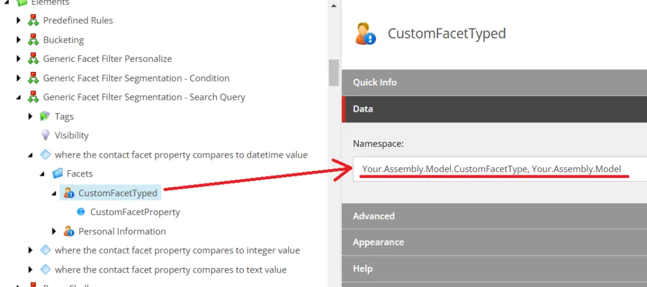Image resolution: width=647 pixels, height=287 pixels.
Task: Expand the Tags node
Action: click(x=30, y=116)
